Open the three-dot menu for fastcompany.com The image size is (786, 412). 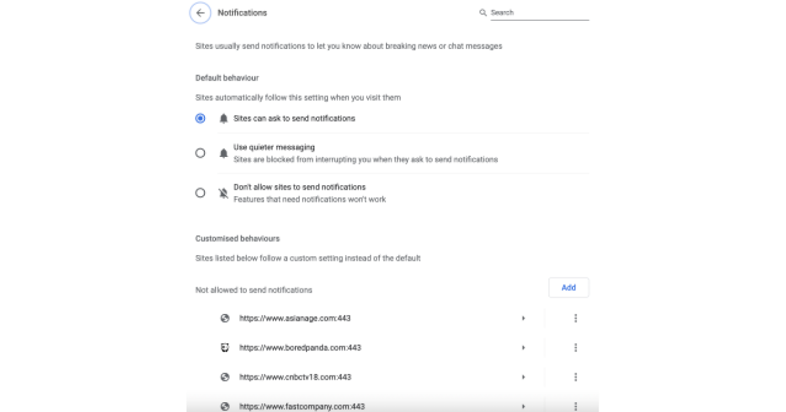pyautogui.click(x=575, y=406)
